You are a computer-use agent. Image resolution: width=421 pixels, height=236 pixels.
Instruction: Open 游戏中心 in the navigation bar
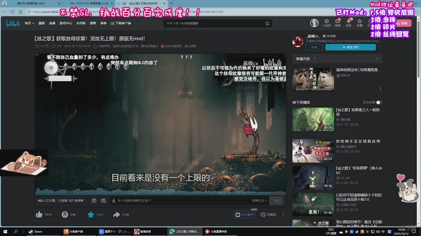pos(65,23)
